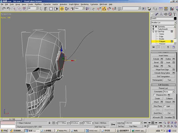Image resolution: width=178 pixels, height=133 pixels.
Task: Click the Mirror tool icon
Action: click(144, 9)
